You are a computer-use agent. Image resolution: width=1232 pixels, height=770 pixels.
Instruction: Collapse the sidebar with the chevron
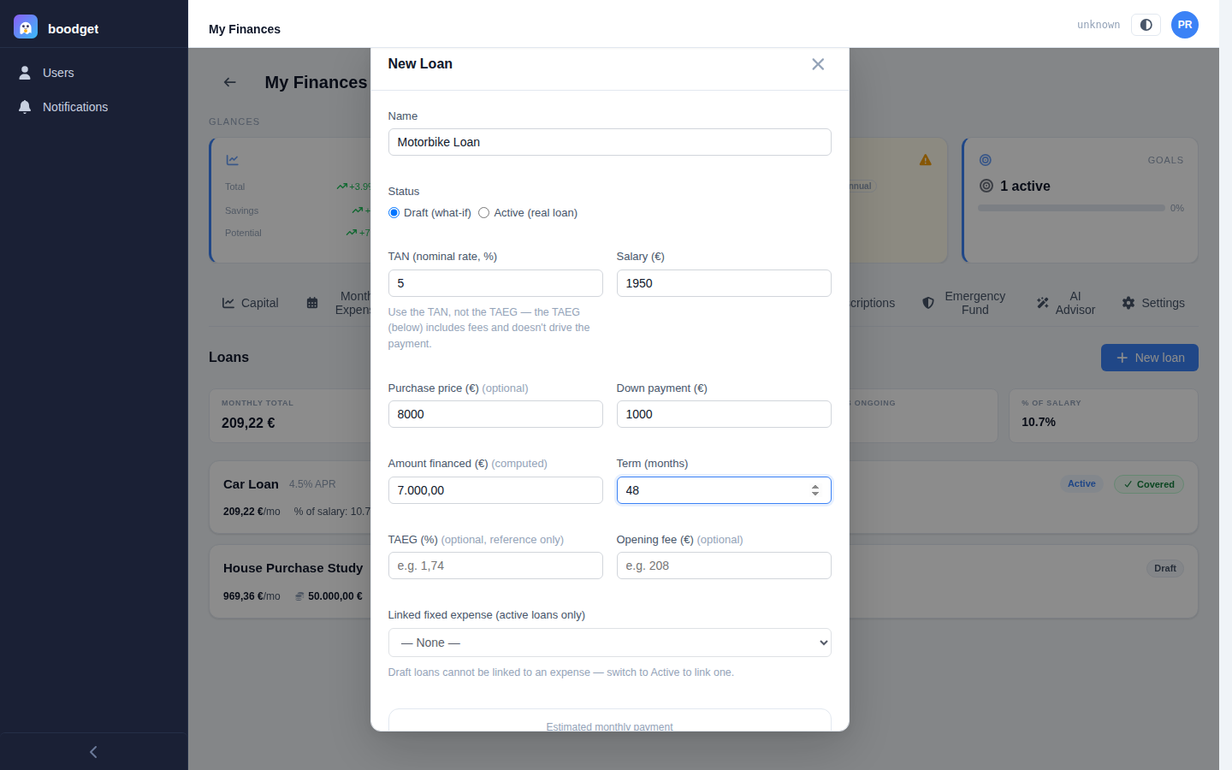(93, 752)
